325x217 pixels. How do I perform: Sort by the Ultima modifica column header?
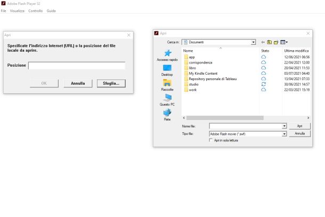296,51
